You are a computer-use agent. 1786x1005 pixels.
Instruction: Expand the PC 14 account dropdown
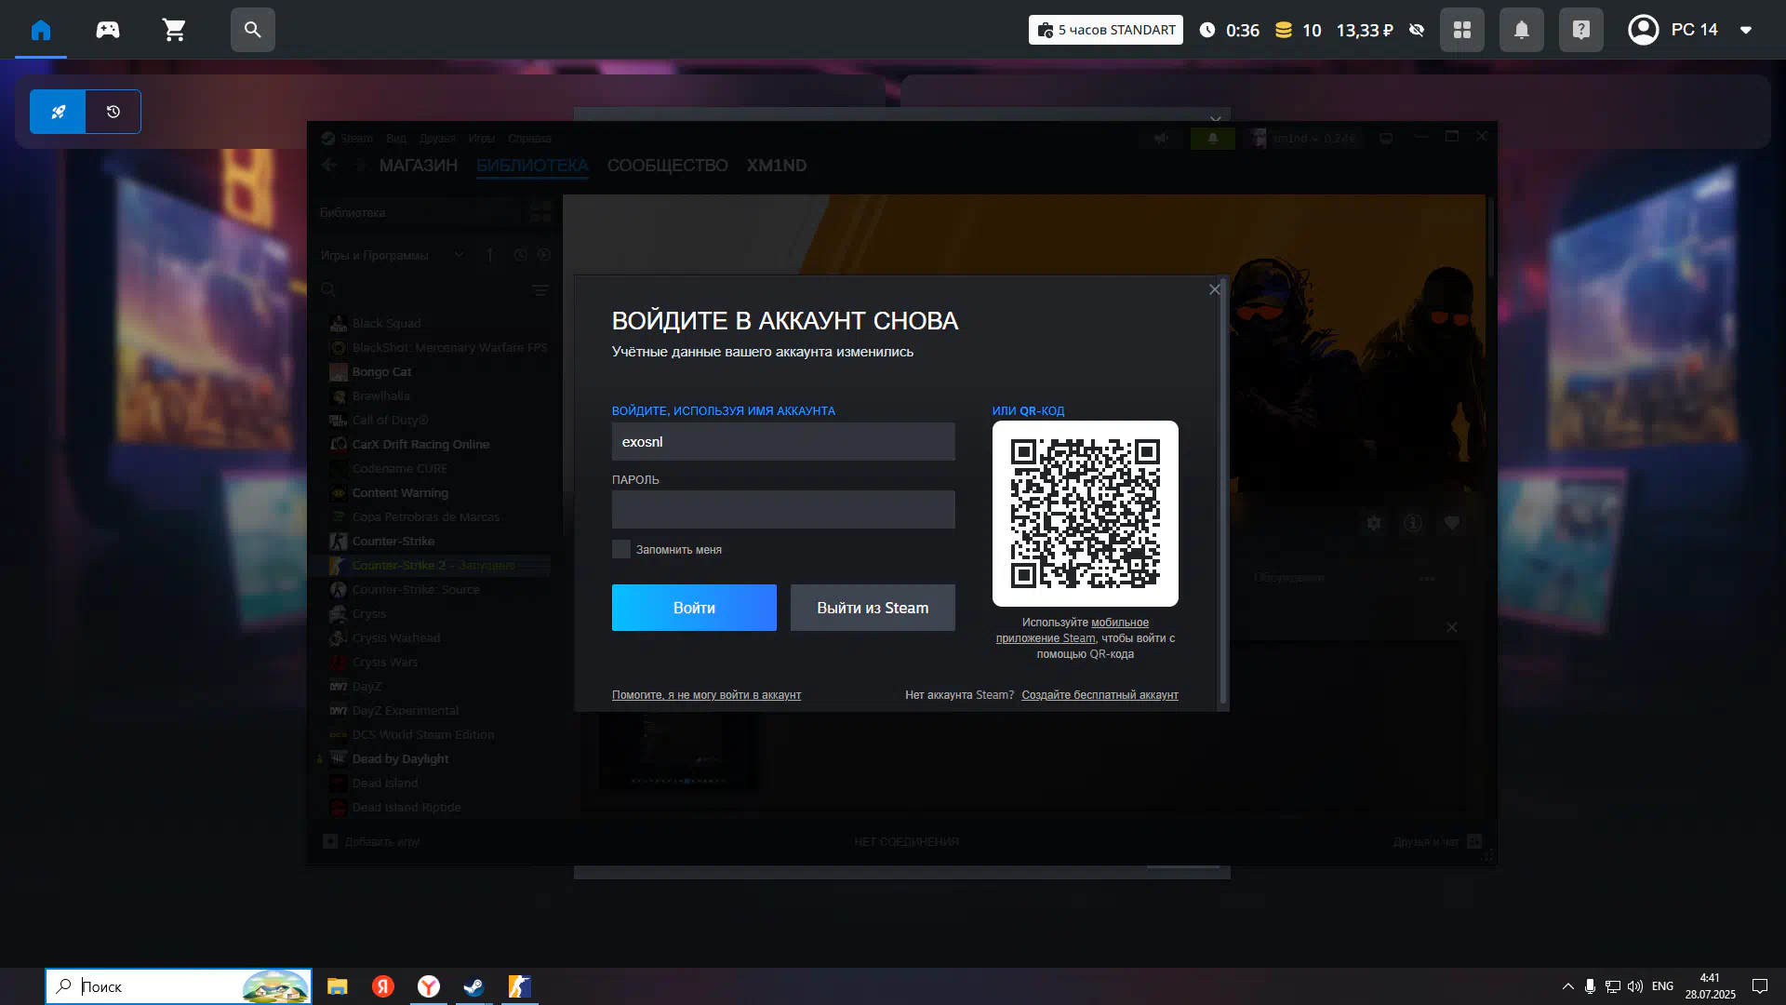(x=1746, y=30)
